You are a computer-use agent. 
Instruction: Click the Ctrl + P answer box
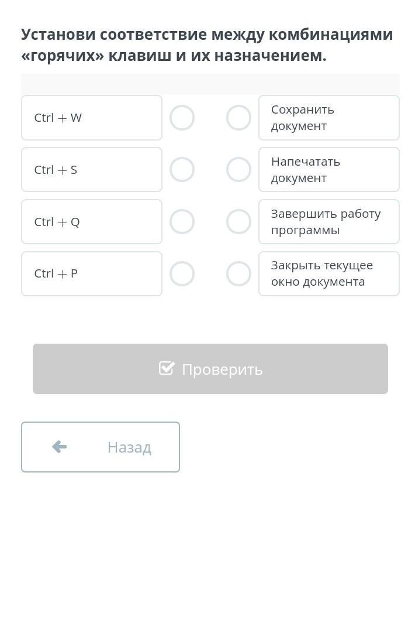click(x=92, y=273)
